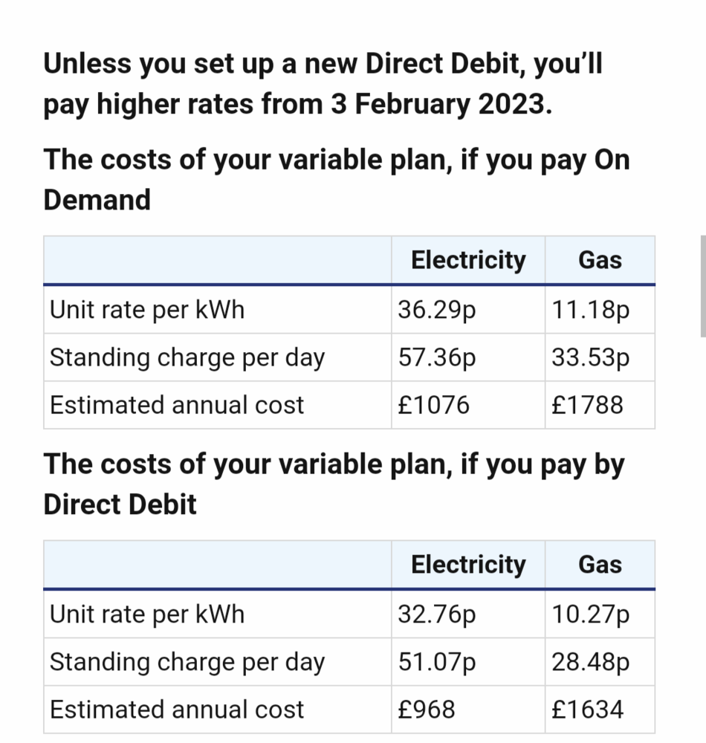
Task: Select the Estimated annual cost label in the Direct Debit table
Action: (177, 710)
